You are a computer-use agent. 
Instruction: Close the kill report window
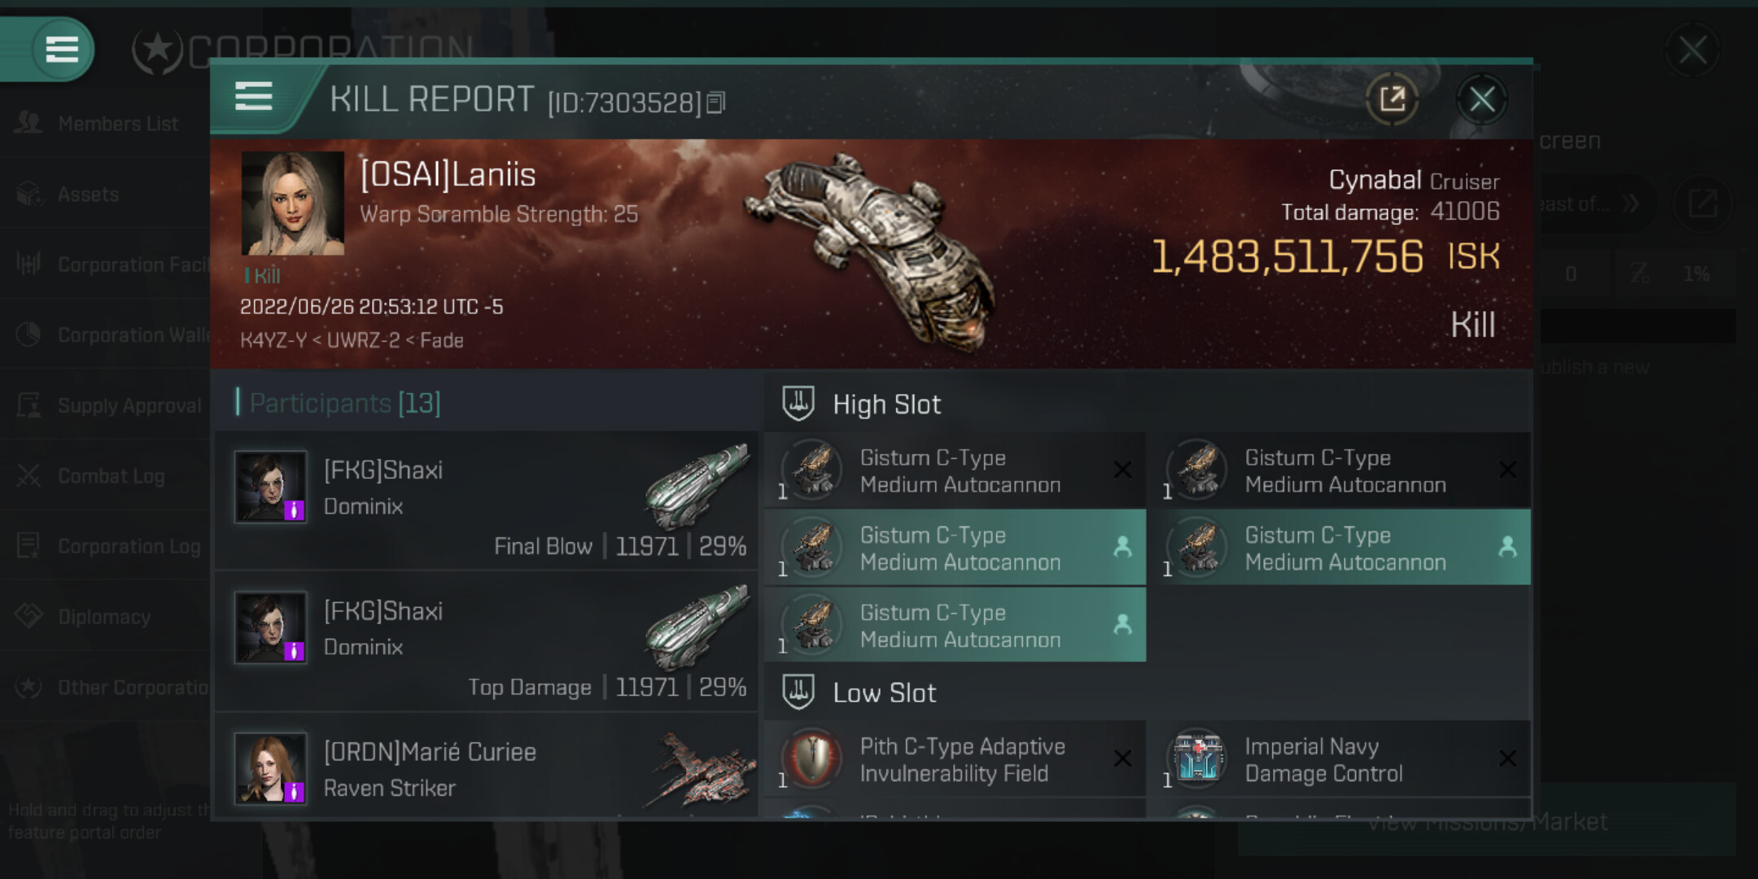[x=1481, y=100]
